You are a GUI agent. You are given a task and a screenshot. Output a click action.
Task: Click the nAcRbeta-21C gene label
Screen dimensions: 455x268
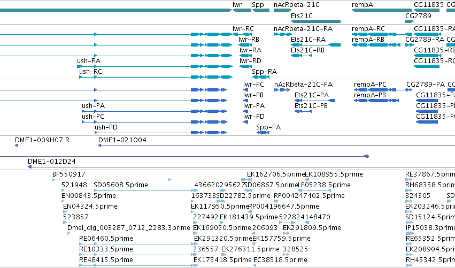(x=297, y=5)
